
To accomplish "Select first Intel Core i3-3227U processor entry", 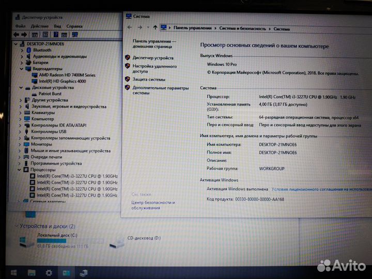I will click(77, 176).
